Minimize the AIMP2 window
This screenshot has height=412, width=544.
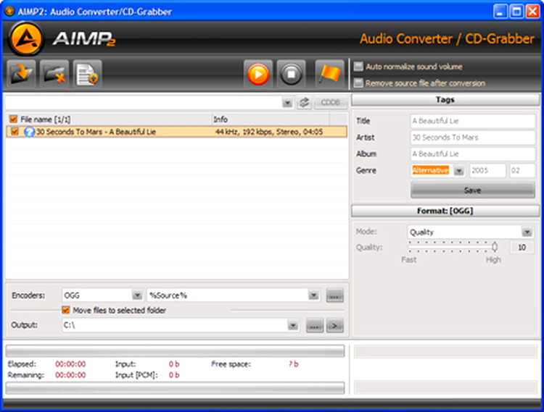[x=500, y=12]
